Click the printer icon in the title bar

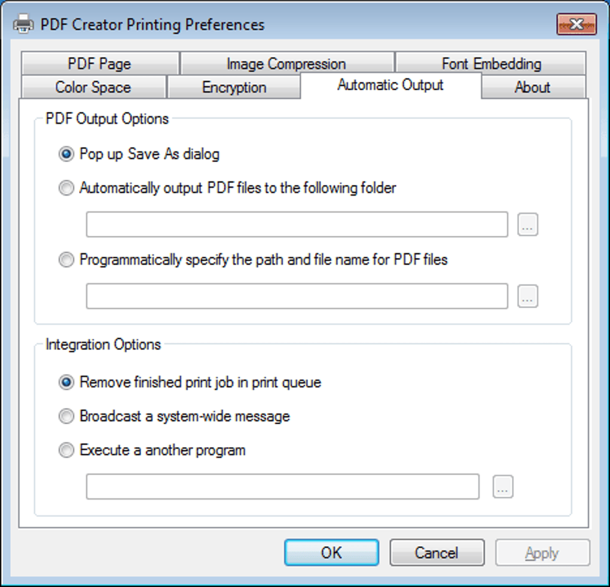tap(23, 25)
